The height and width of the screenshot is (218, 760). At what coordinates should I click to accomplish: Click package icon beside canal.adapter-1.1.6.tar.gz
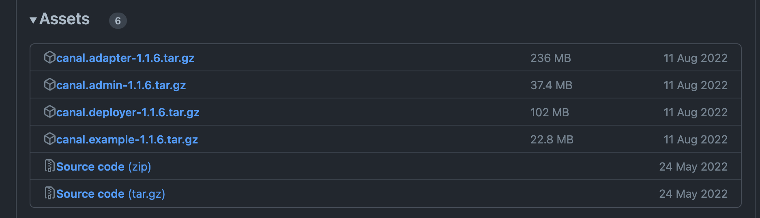[49, 58]
